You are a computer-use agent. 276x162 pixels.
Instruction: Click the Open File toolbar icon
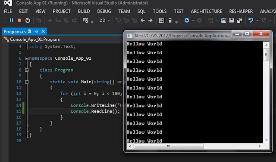point(223,20)
